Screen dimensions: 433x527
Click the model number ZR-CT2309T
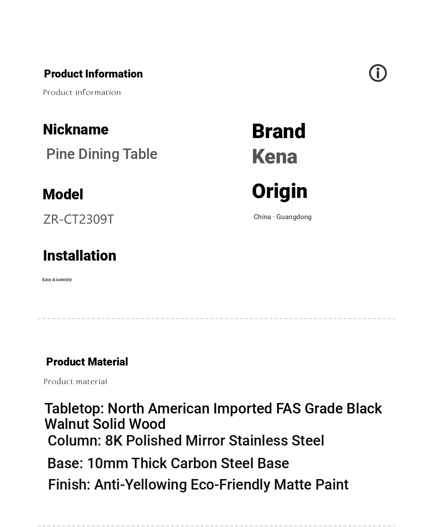coord(78,219)
